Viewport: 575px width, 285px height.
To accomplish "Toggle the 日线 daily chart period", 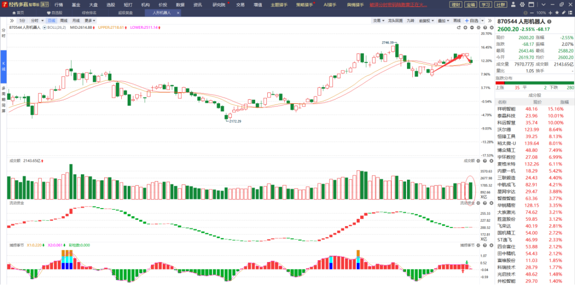I will [x=51, y=21].
